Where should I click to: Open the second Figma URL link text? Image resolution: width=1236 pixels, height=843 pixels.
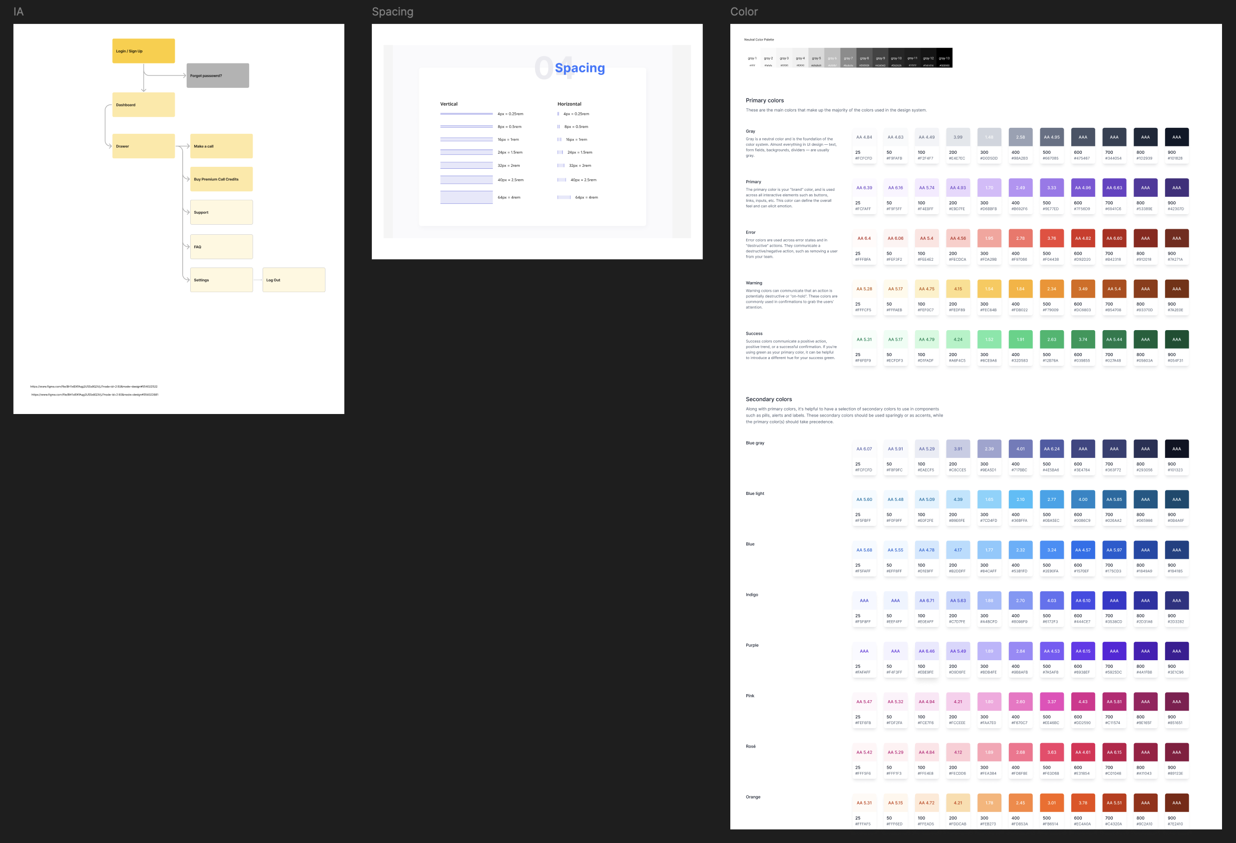[95, 395]
